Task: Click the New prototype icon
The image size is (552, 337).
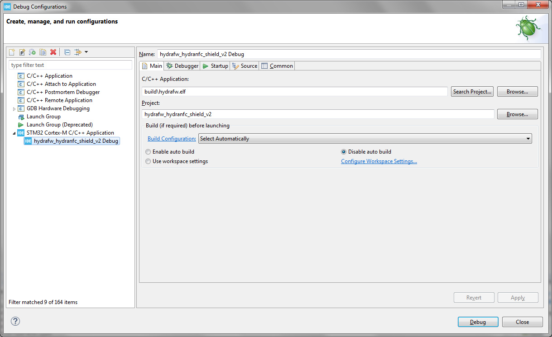Action: (x=22, y=52)
